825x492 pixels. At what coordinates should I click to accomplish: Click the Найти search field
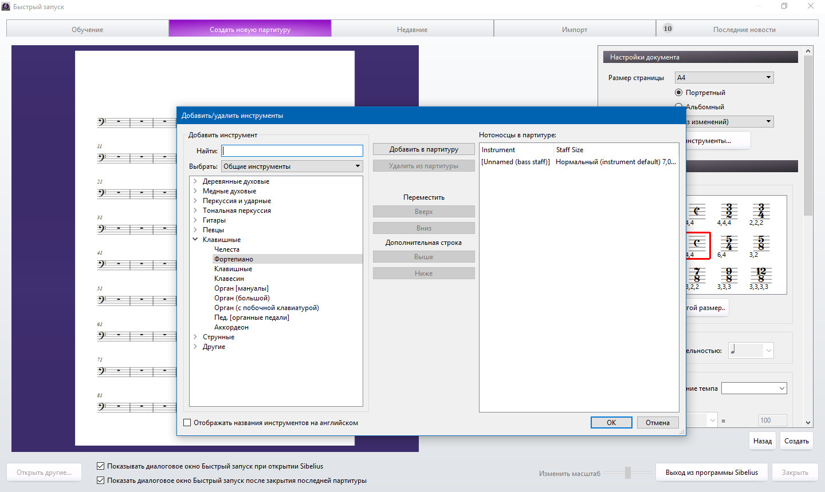pyautogui.click(x=292, y=151)
